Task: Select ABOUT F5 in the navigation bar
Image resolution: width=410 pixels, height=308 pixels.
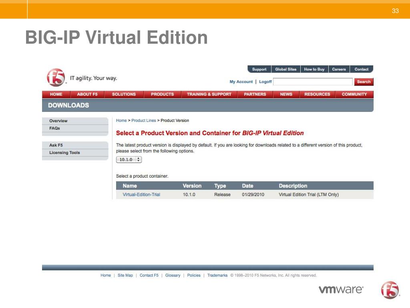Action: 87,94
